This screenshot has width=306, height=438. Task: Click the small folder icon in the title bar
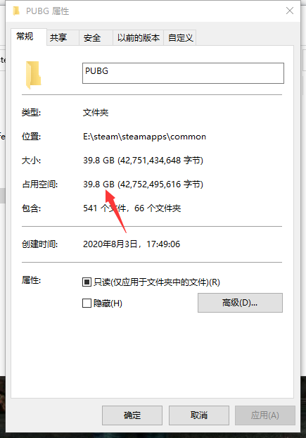[x=16, y=11]
